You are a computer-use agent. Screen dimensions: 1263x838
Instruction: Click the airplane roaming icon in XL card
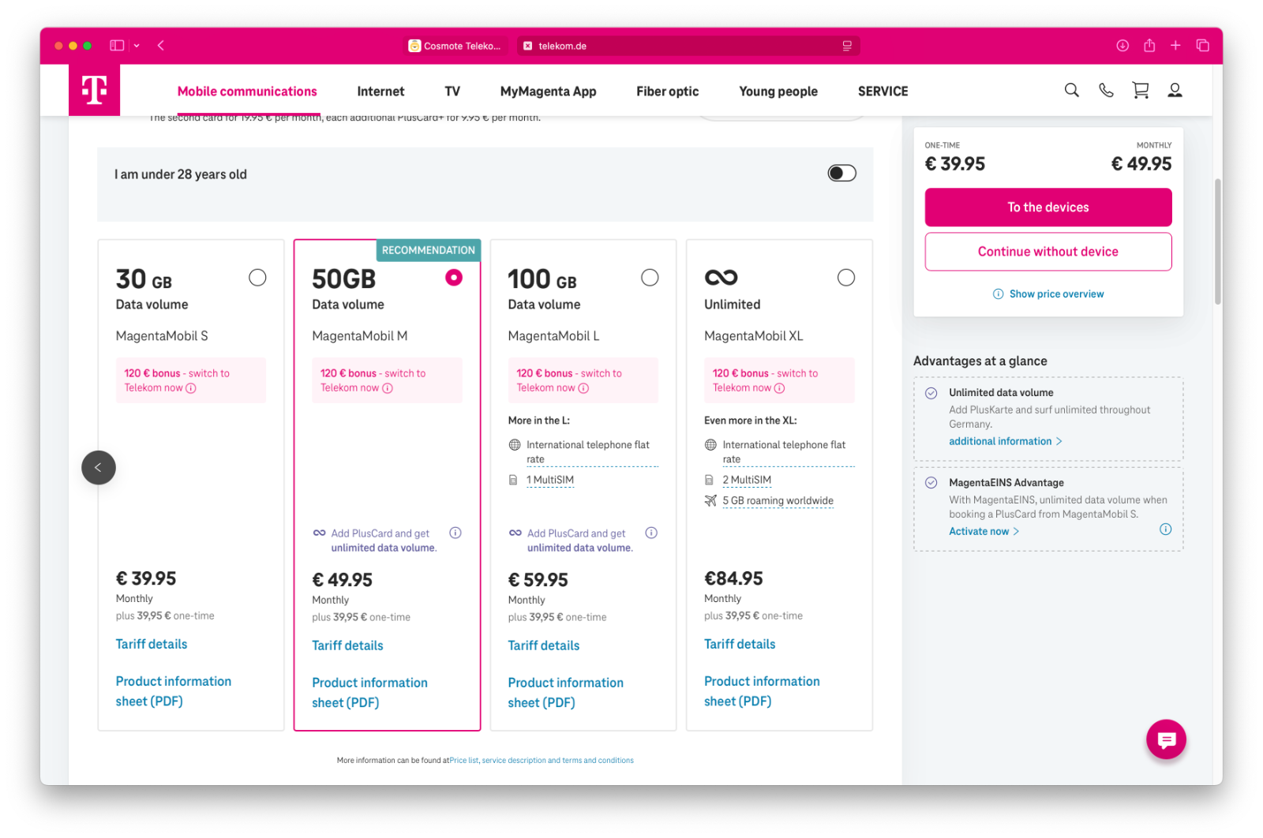710,500
